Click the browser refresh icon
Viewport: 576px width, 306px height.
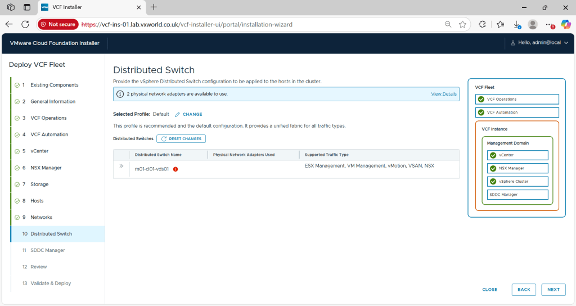[25, 24]
